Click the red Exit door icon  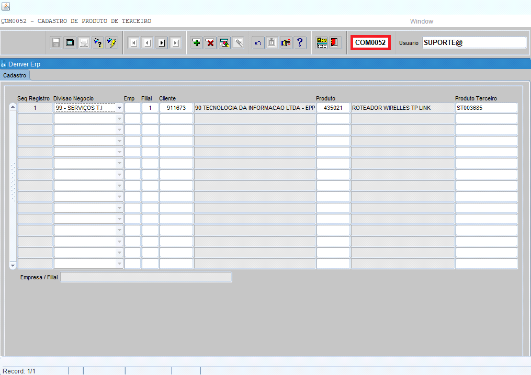tap(335, 43)
